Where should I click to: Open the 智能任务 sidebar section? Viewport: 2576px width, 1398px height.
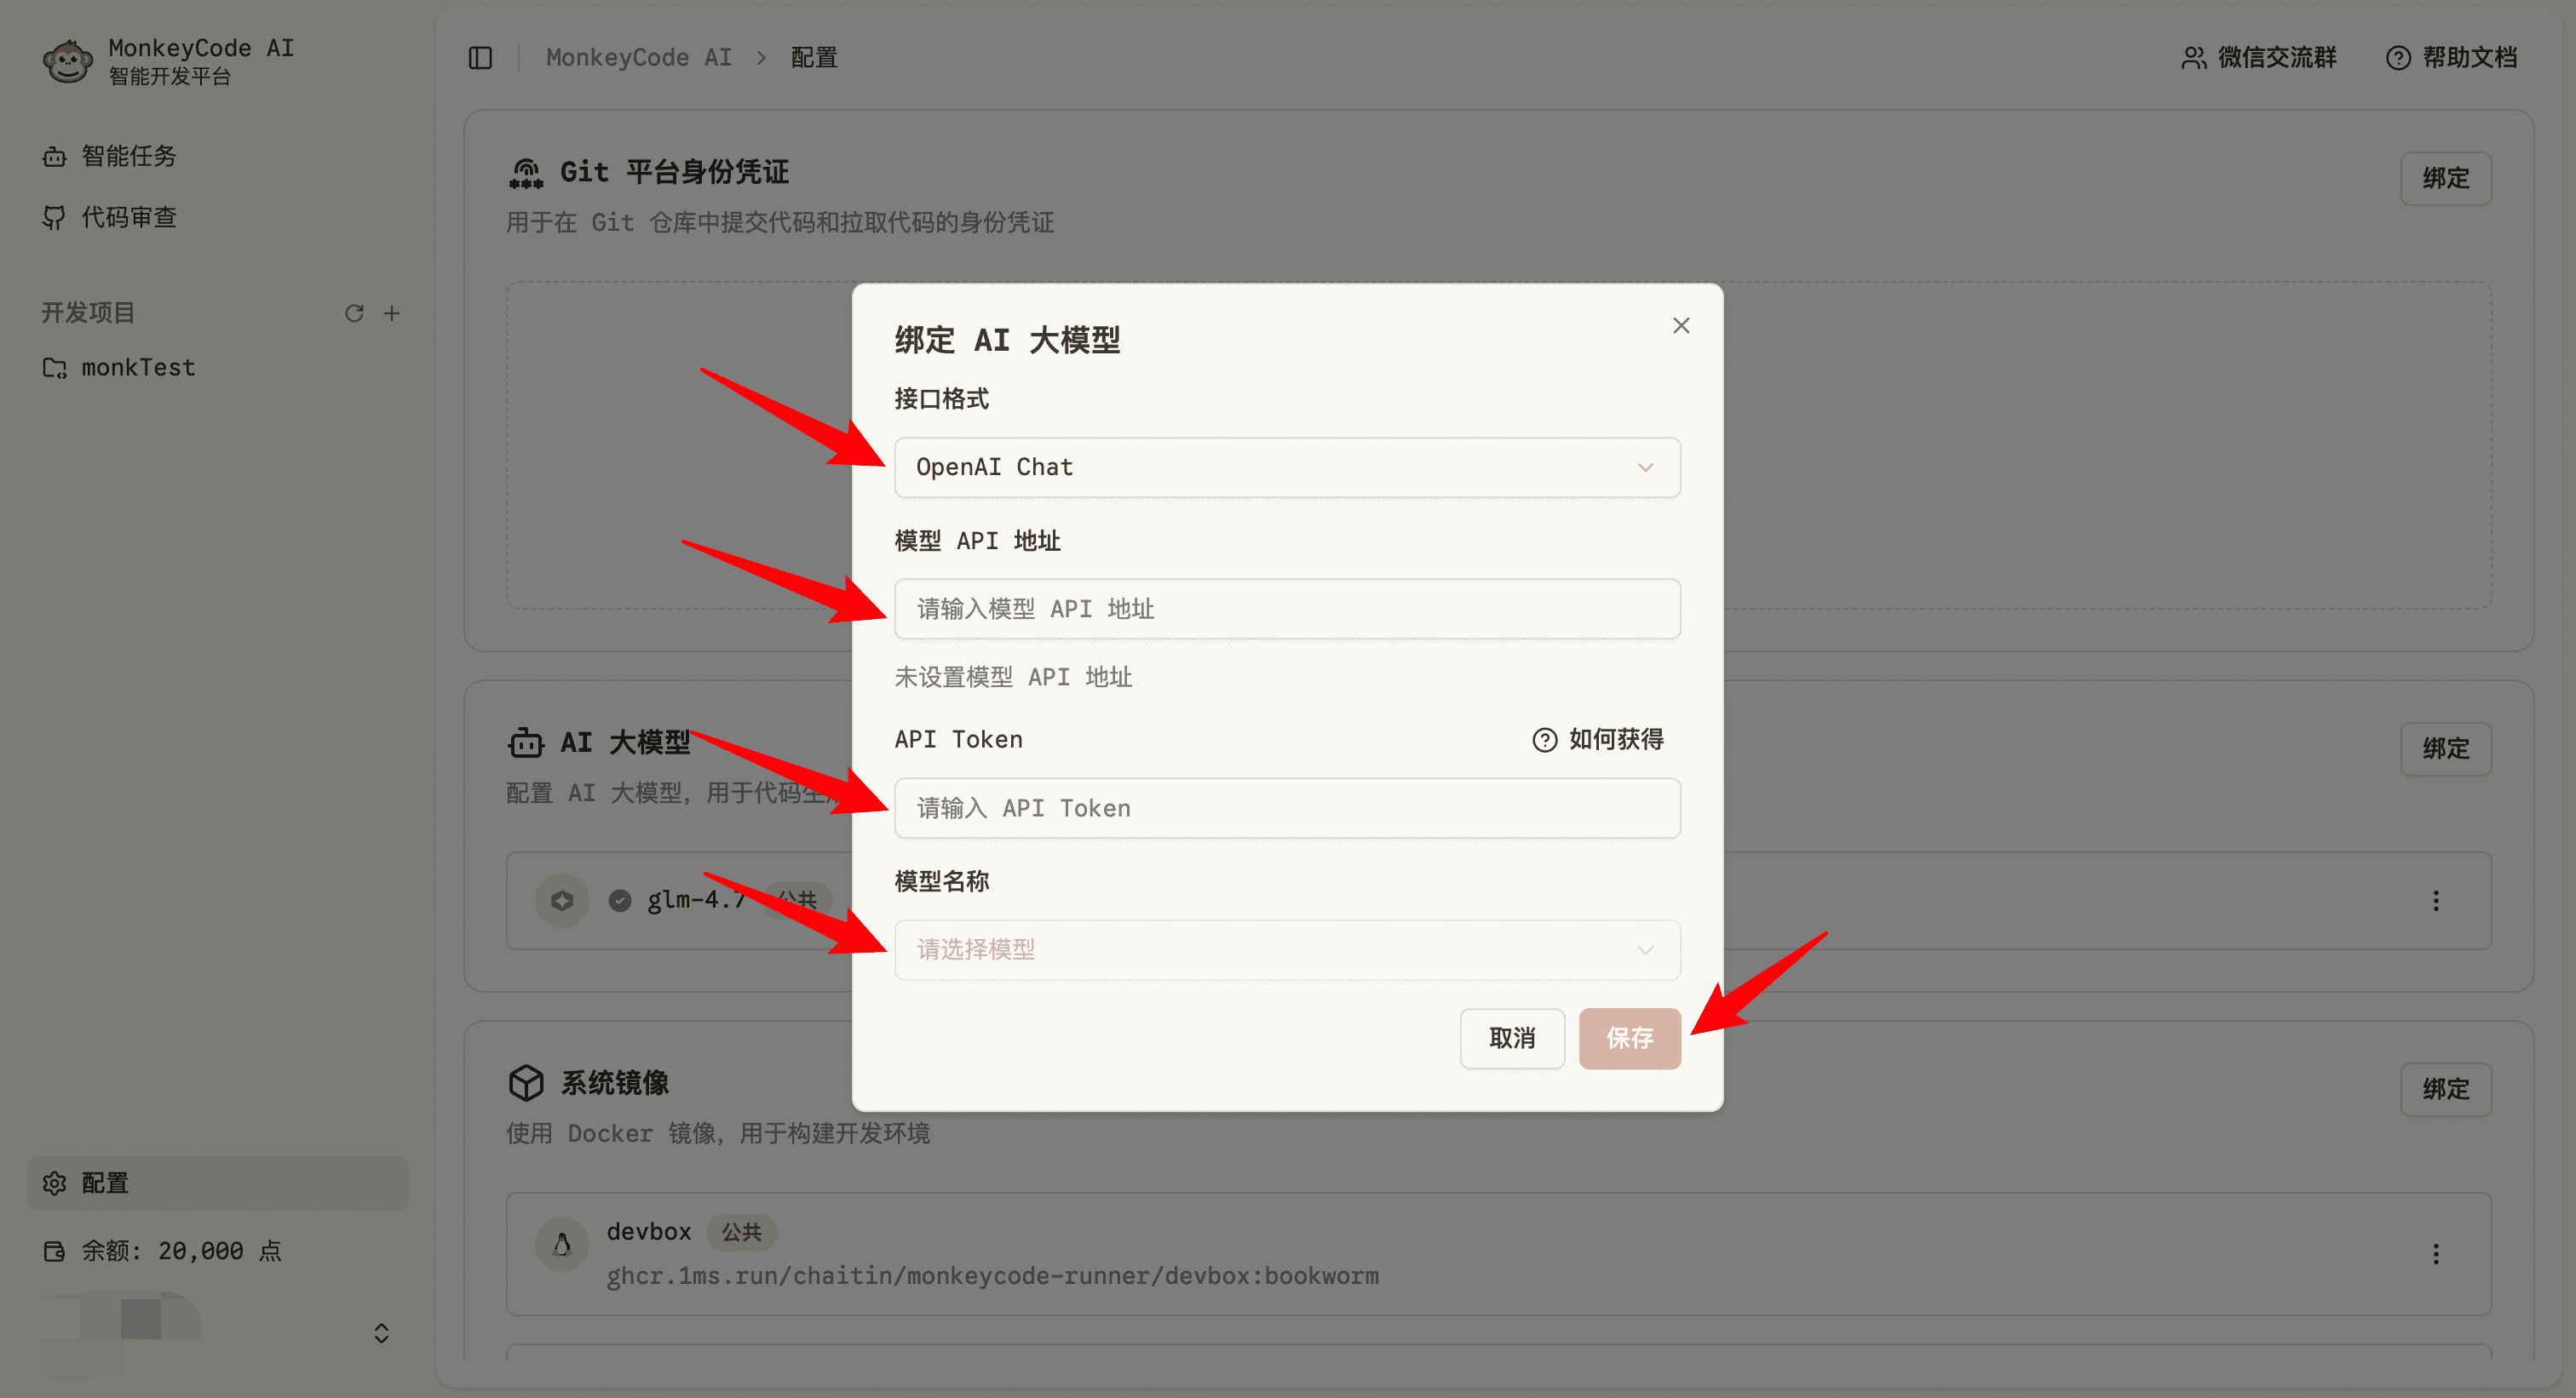[x=127, y=156]
